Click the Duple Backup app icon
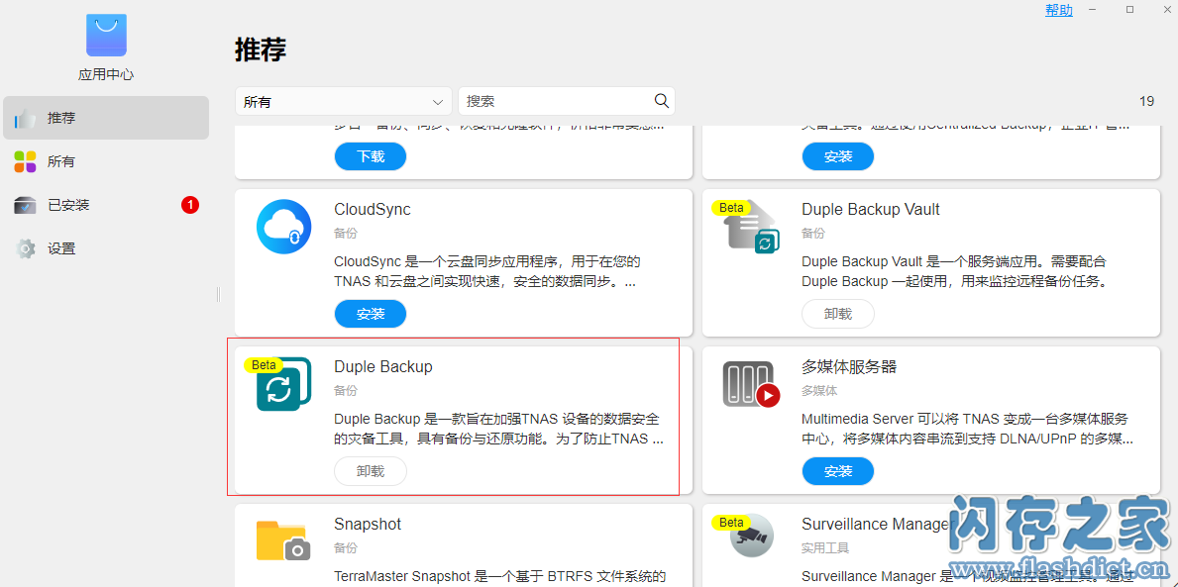Image resolution: width=1178 pixels, height=587 pixels. click(284, 383)
